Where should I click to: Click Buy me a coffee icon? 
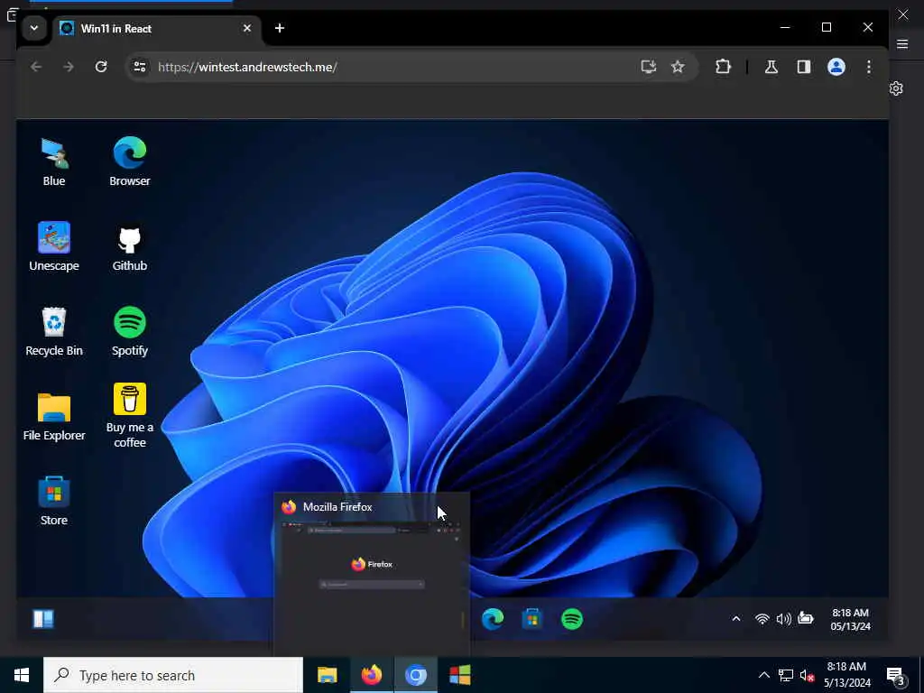pos(130,415)
